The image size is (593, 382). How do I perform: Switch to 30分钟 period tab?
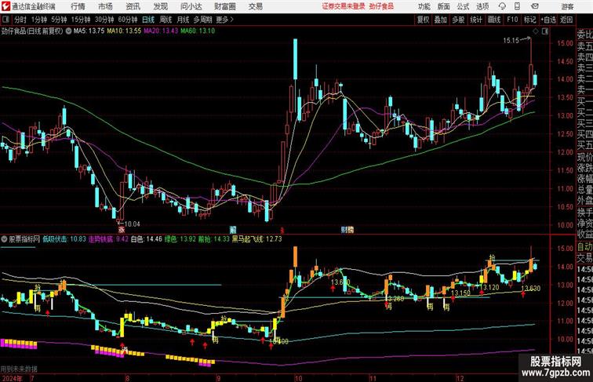click(x=104, y=20)
